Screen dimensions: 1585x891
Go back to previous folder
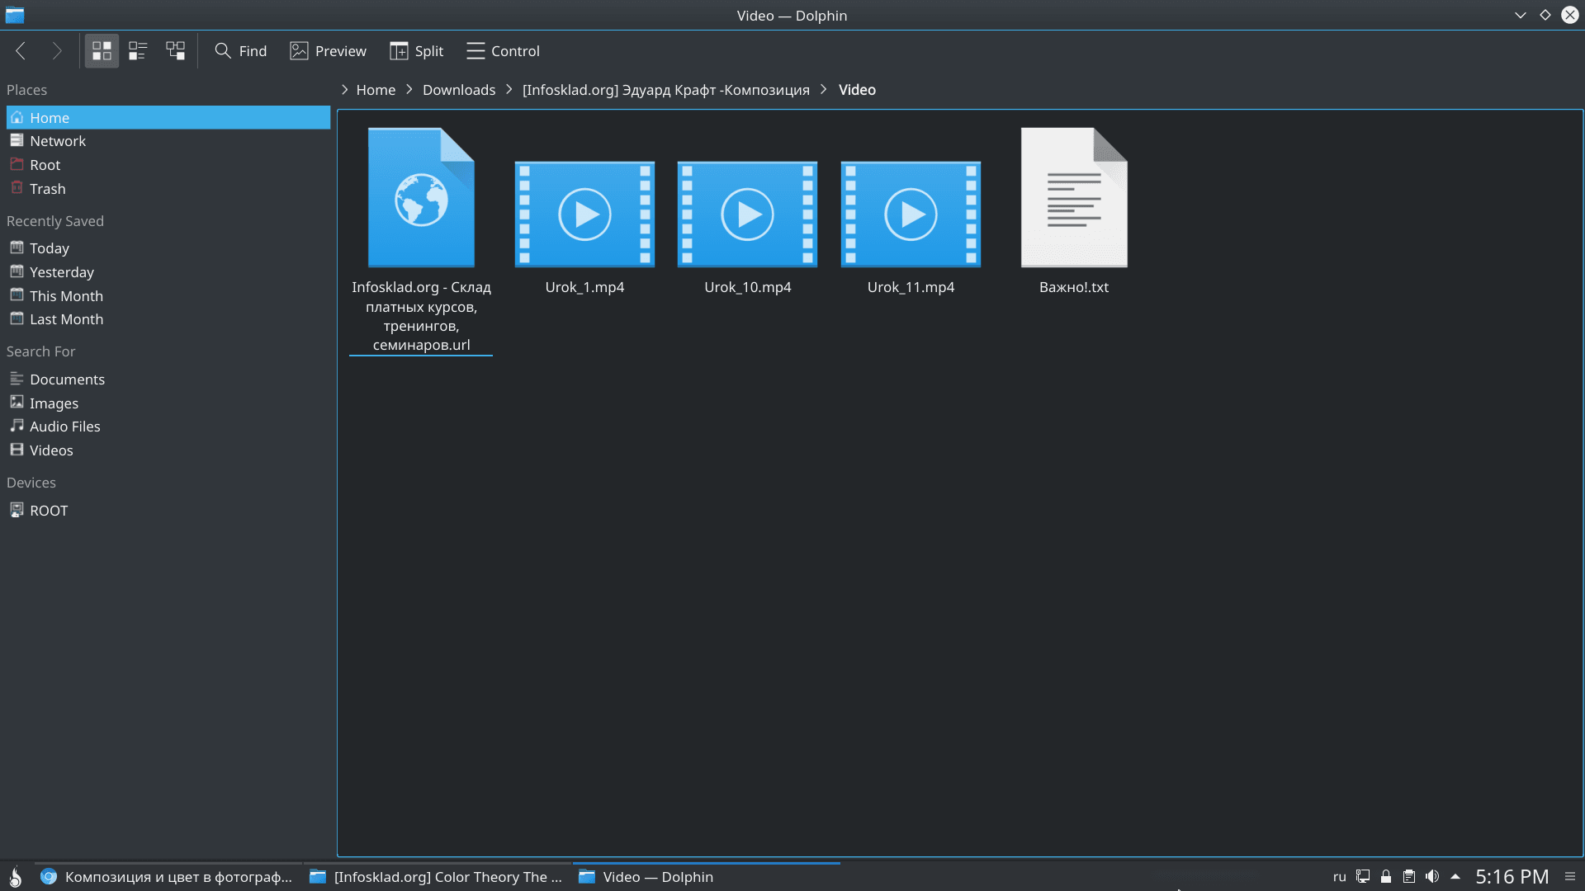[21, 51]
